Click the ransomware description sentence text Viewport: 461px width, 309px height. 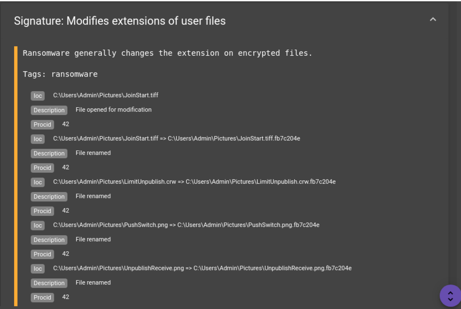[x=167, y=53]
